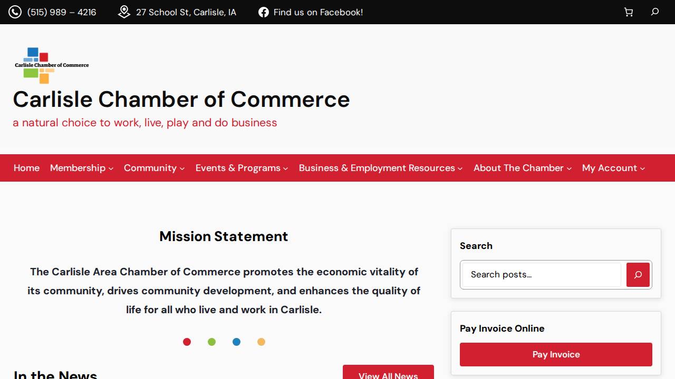
Task: Click the Pay Invoice button
Action: point(556,354)
